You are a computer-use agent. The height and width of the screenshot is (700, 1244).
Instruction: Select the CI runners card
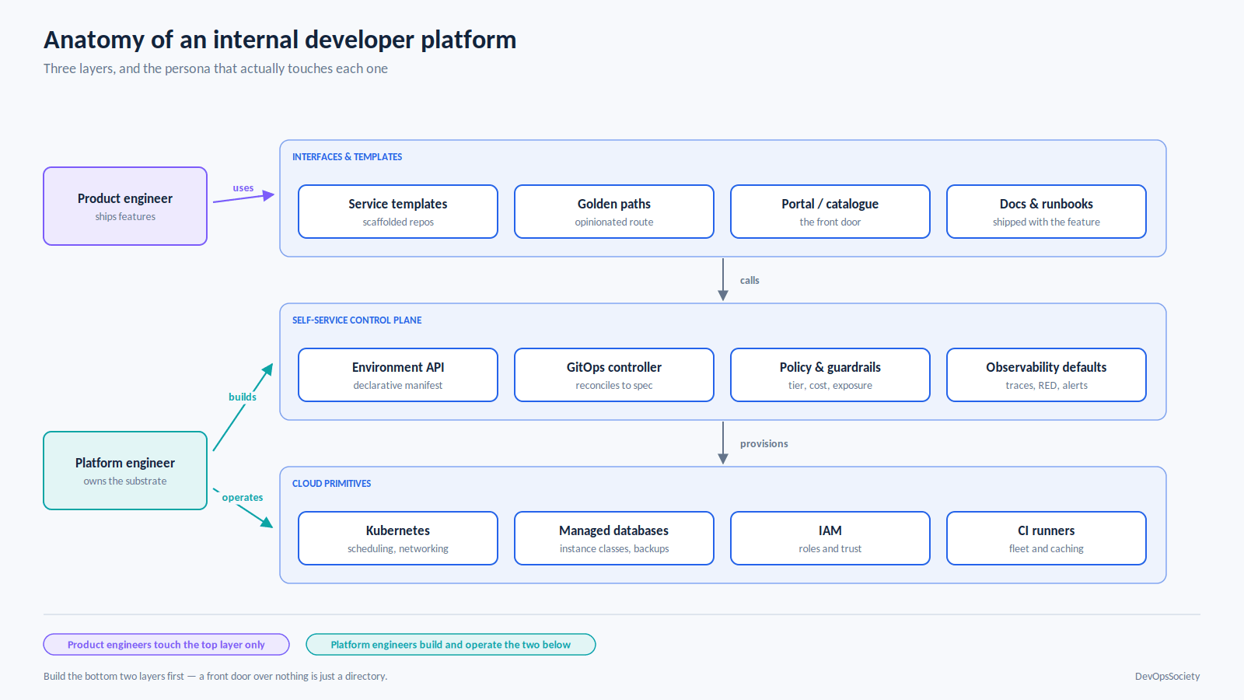1047,538
